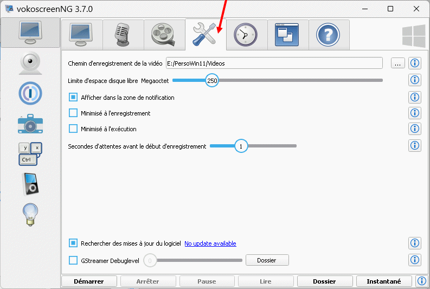Open Dossier button beside Debuglevel slider

click(x=267, y=260)
